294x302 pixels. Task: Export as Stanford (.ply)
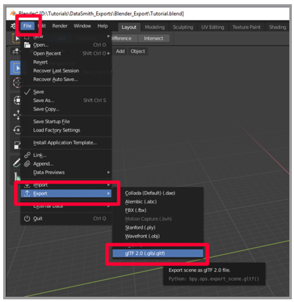[158, 228]
